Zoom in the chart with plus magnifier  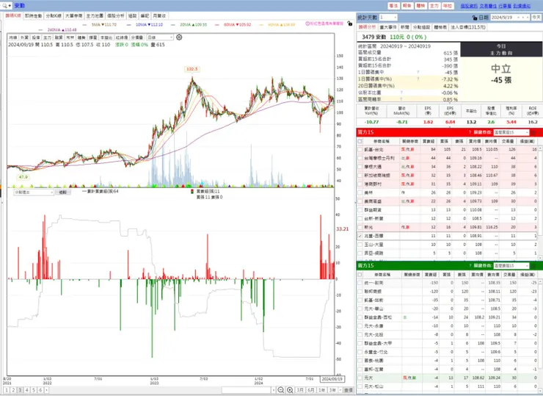290,390
